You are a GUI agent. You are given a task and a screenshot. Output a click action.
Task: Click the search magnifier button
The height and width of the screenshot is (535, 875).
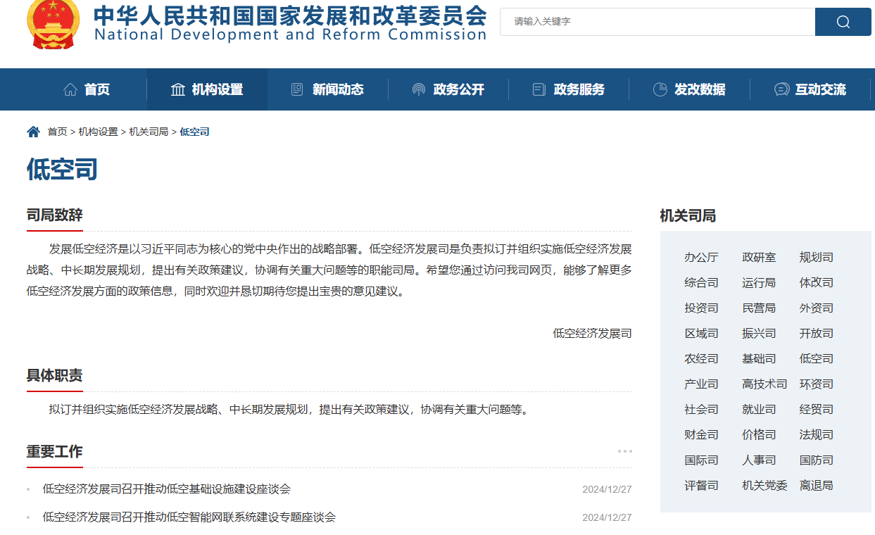click(843, 22)
